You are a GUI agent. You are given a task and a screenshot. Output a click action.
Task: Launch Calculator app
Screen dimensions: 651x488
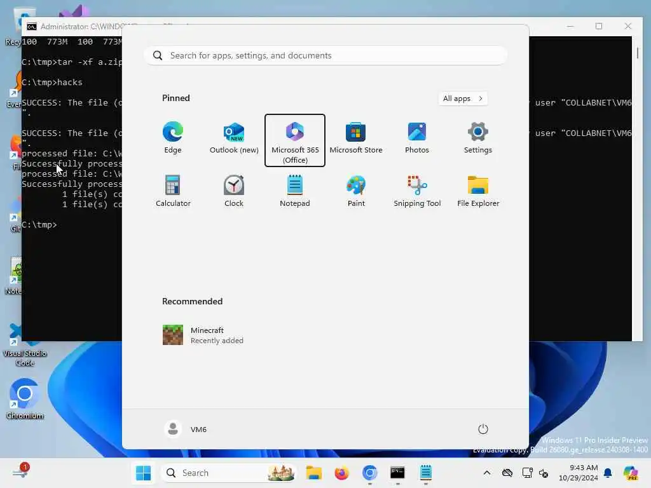tap(173, 192)
